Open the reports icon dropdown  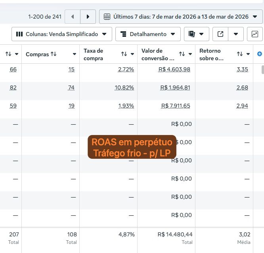point(196,34)
